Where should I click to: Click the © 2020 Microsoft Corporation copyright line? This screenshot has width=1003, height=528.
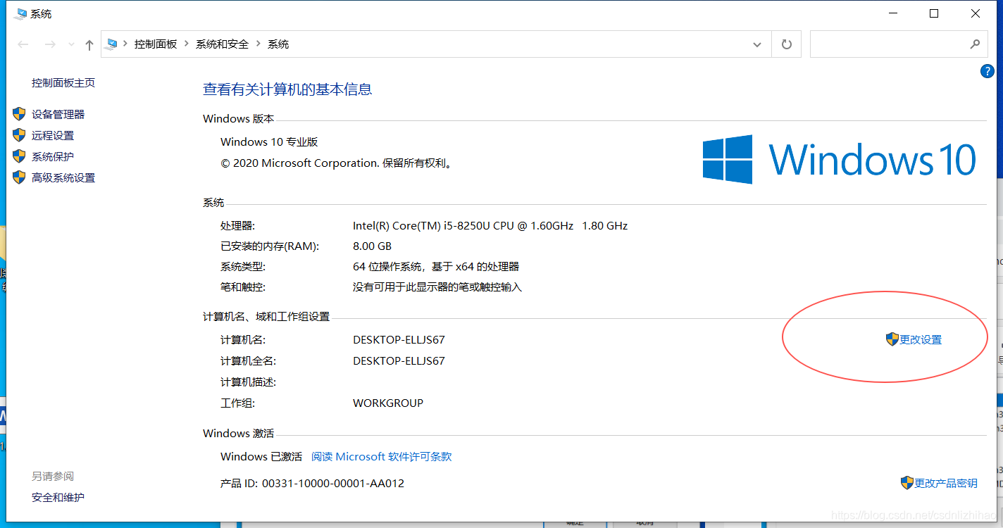336,163
